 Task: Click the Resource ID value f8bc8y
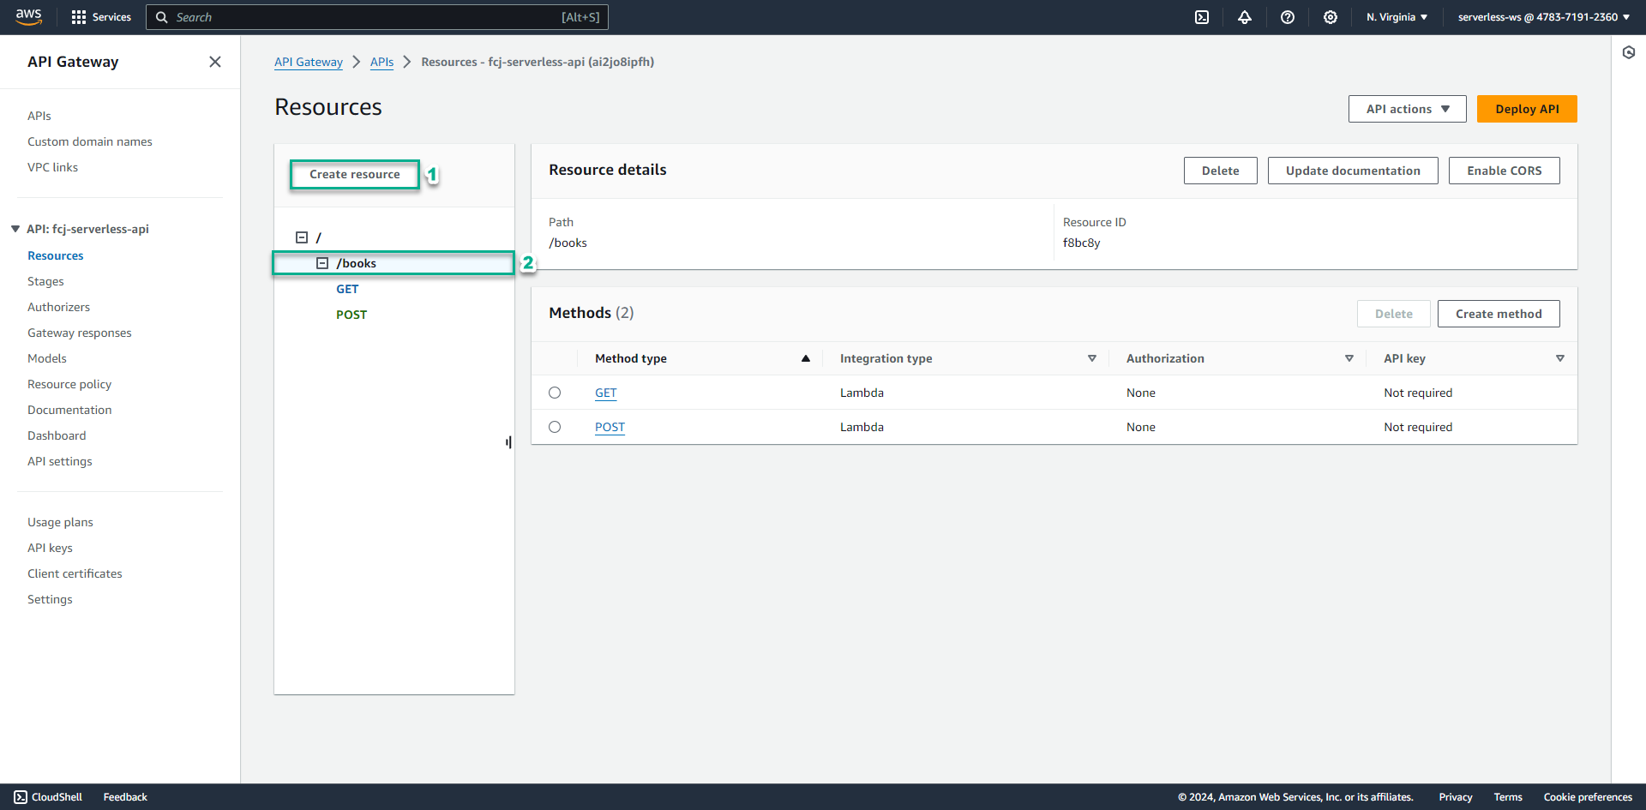[1082, 243]
